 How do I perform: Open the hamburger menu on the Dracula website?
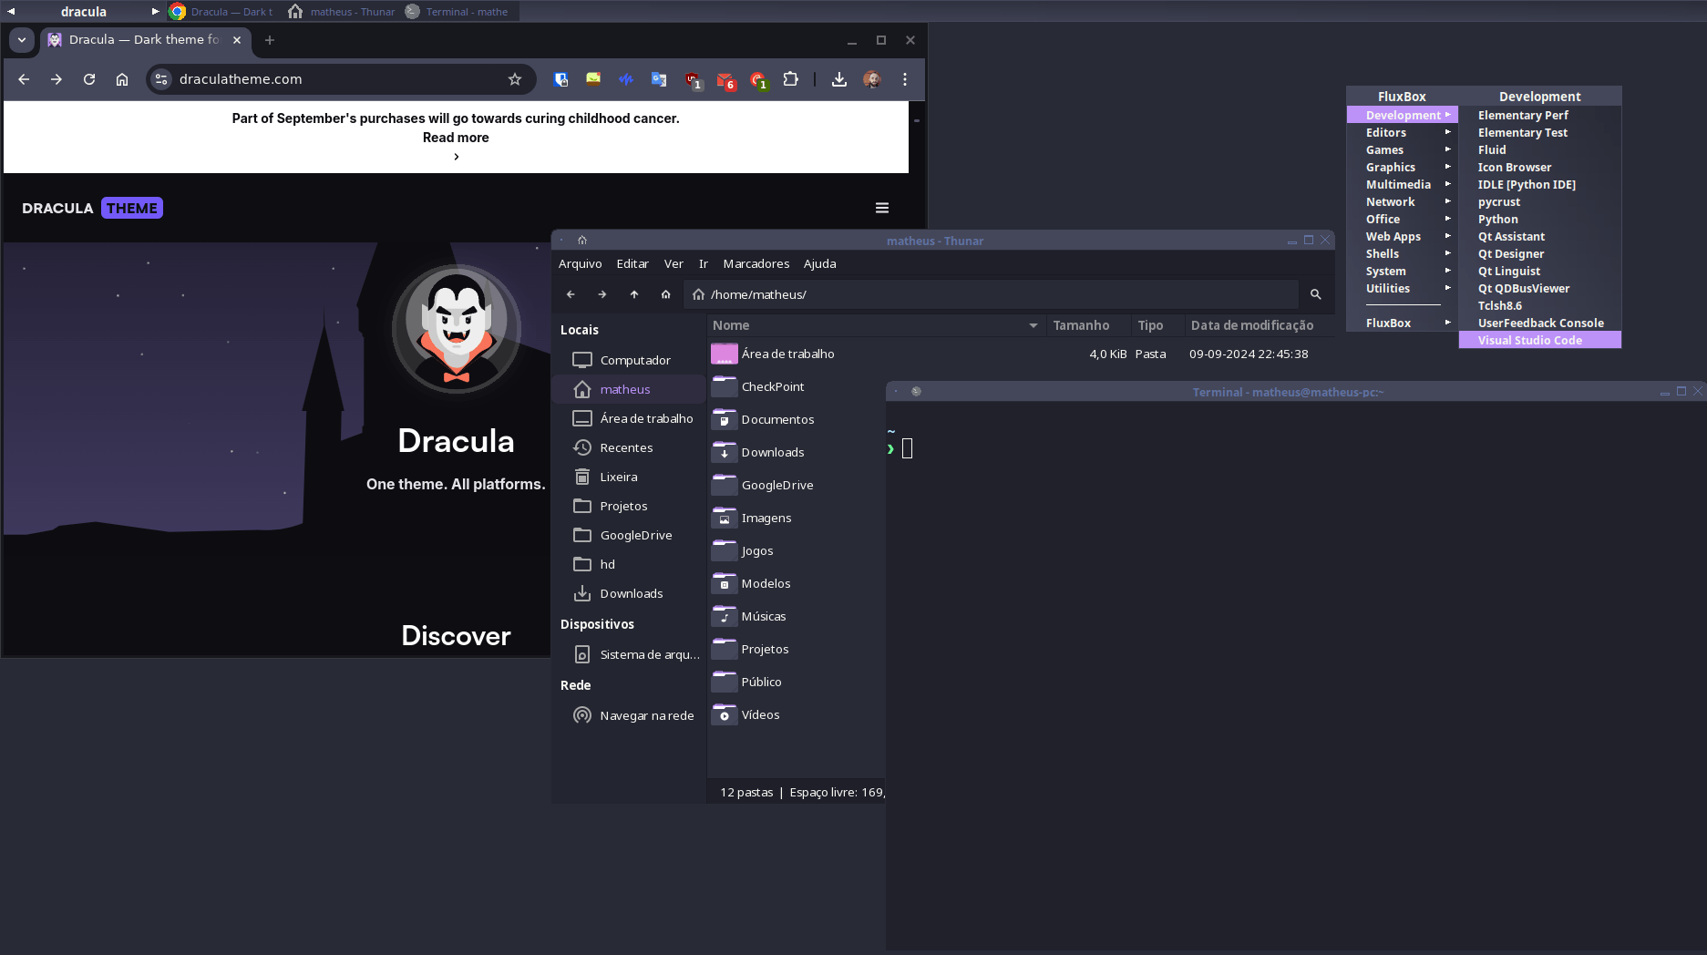[881, 208]
